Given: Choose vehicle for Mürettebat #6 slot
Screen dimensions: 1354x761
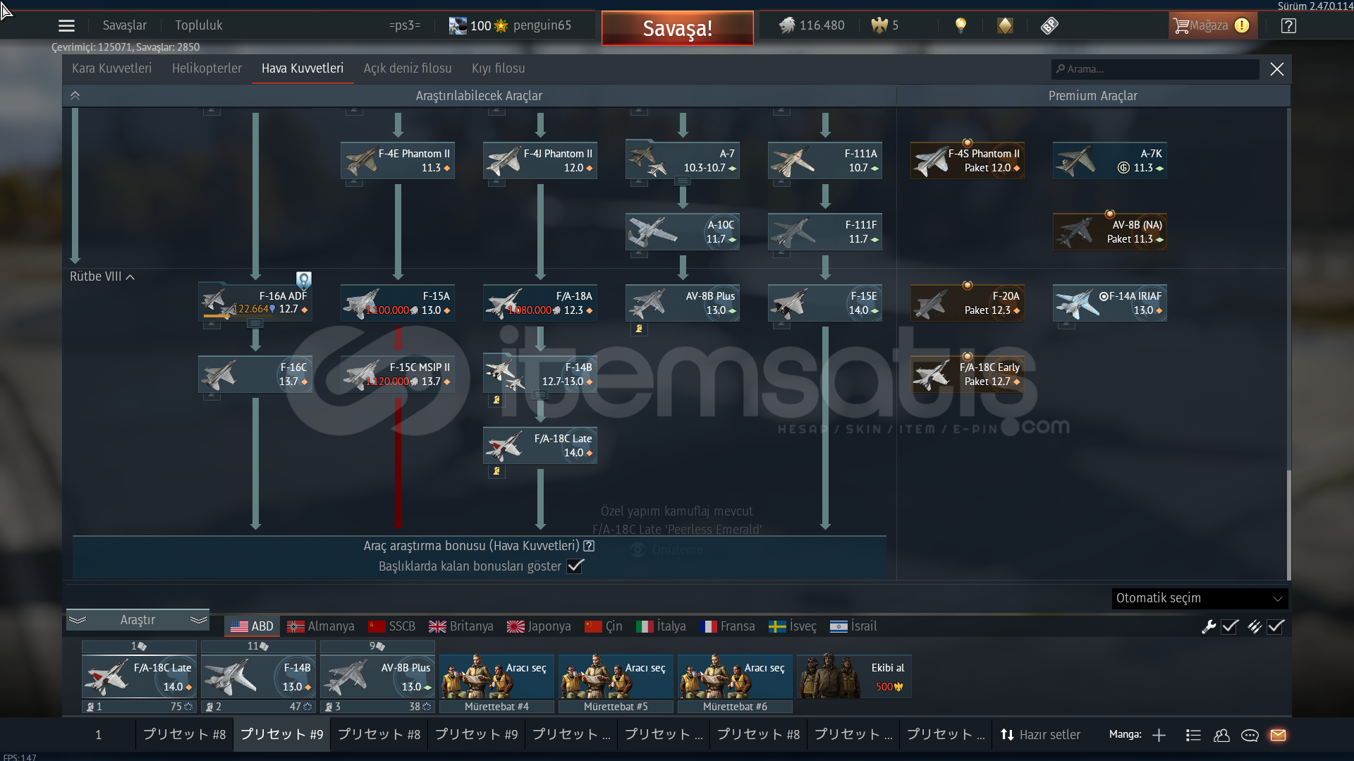Looking at the screenshot, I should 735,676.
